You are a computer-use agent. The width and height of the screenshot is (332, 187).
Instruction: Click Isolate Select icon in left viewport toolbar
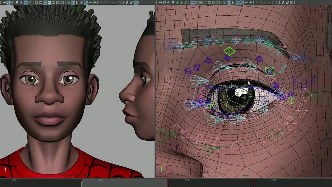tap(120, 3)
